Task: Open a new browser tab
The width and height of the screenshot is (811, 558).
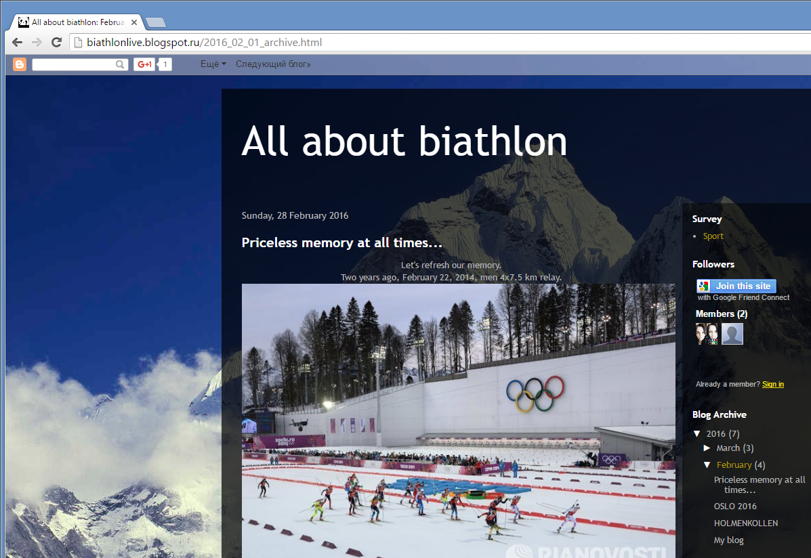Action: tap(156, 22)
